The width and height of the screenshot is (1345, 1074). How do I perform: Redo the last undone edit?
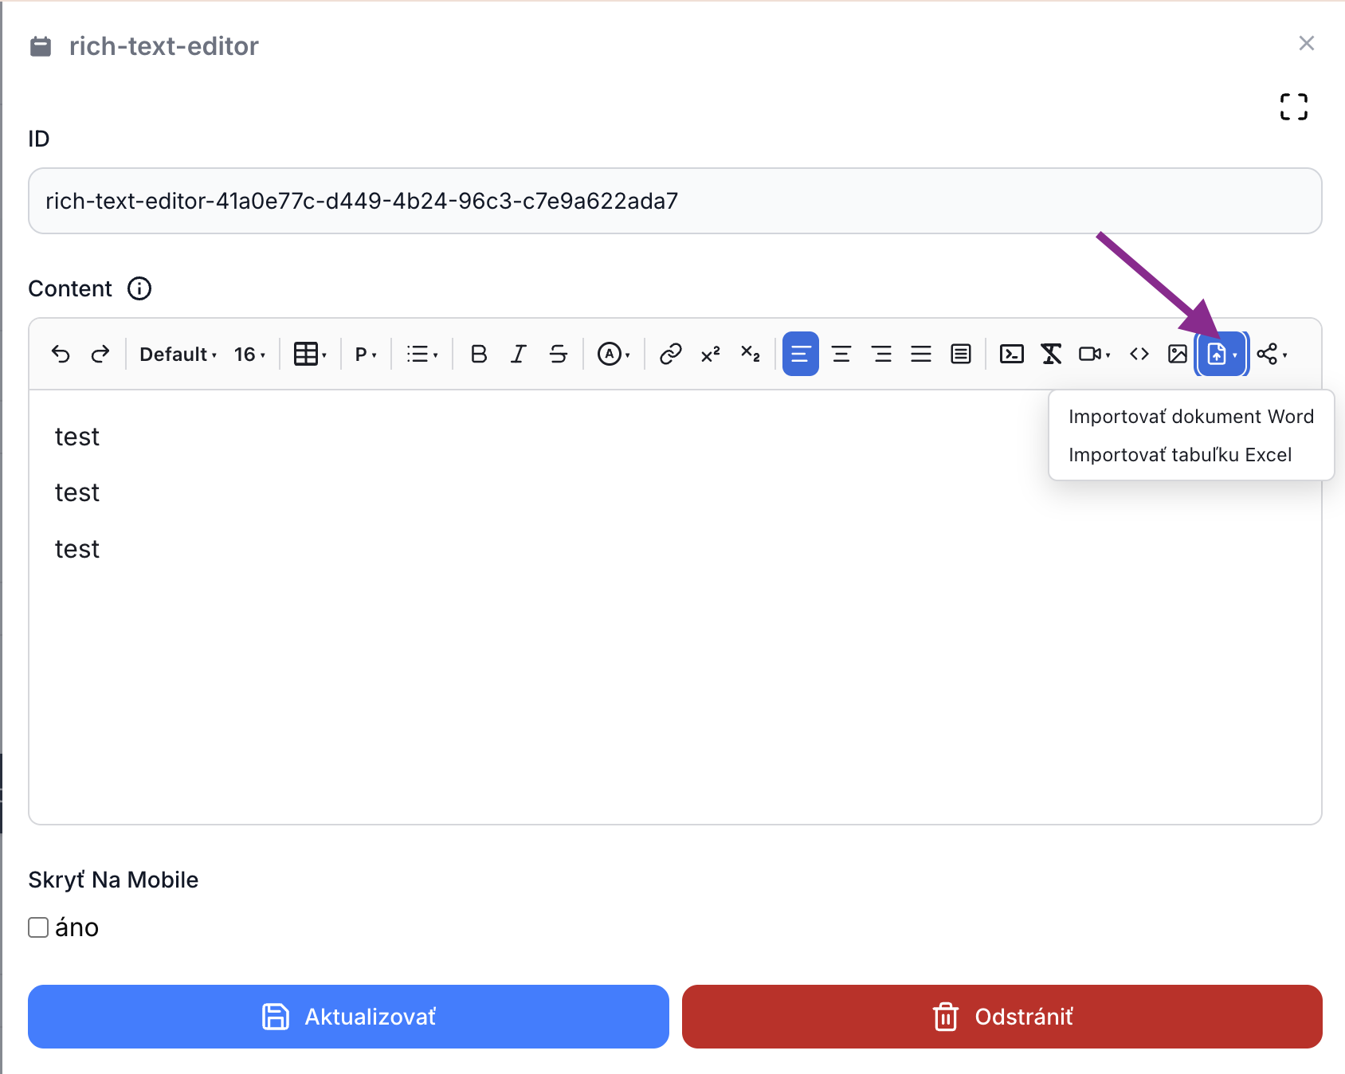click(x=100, y=354)
